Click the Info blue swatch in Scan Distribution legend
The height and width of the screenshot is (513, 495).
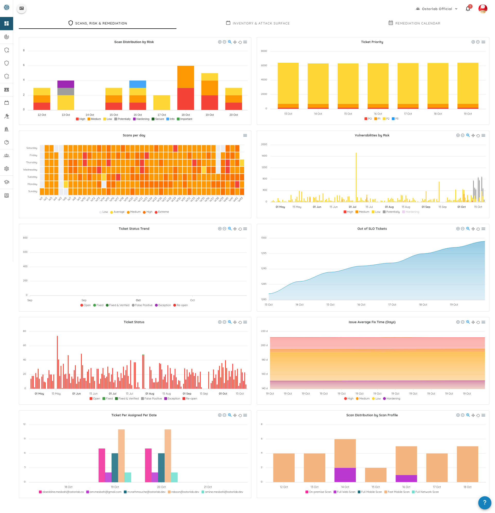[x=167, y=119]
